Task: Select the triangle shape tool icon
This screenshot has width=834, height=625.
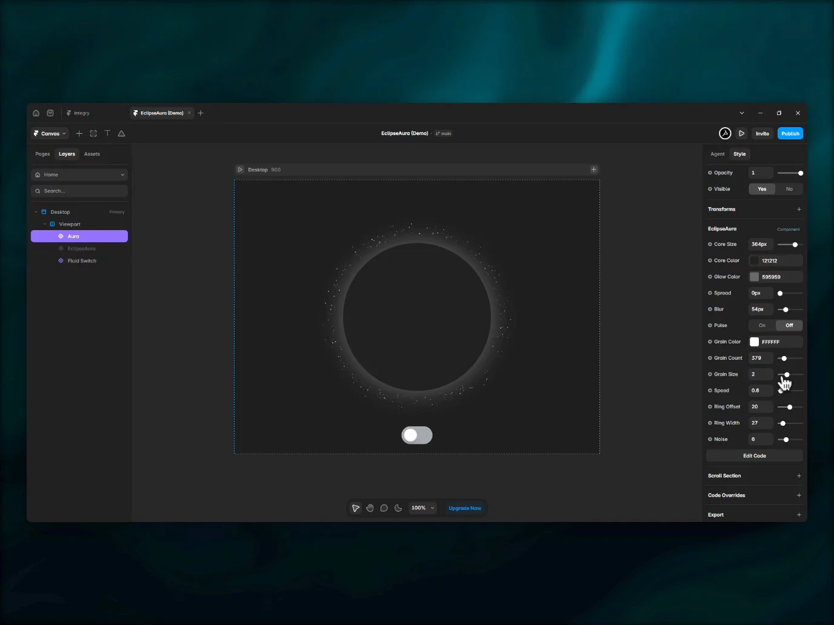Action: click(121, 133)
